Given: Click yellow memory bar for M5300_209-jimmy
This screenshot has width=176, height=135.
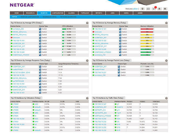Looking at the screenshot, I should [147, 35].
